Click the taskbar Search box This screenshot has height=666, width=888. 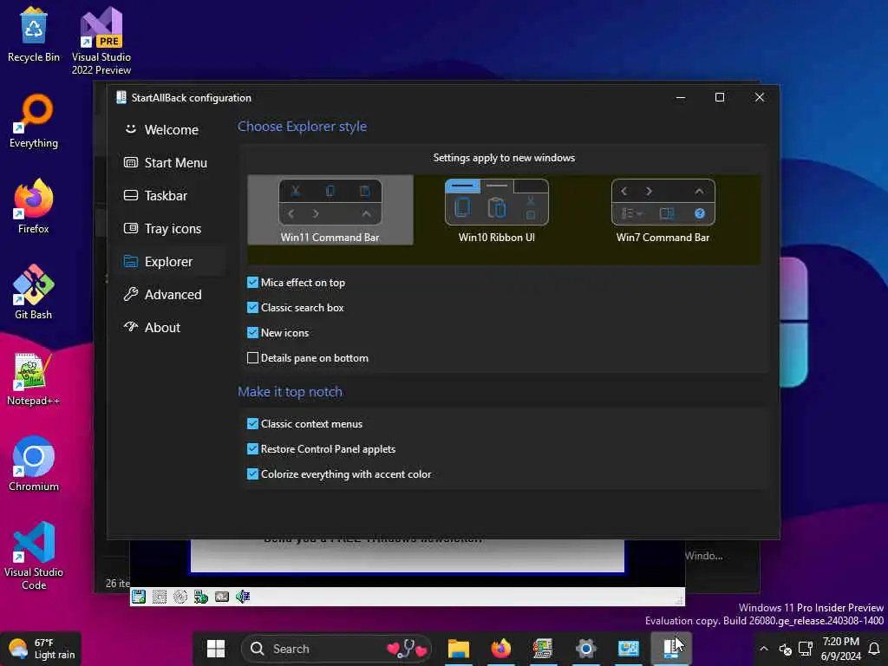[x=336, y=649]
